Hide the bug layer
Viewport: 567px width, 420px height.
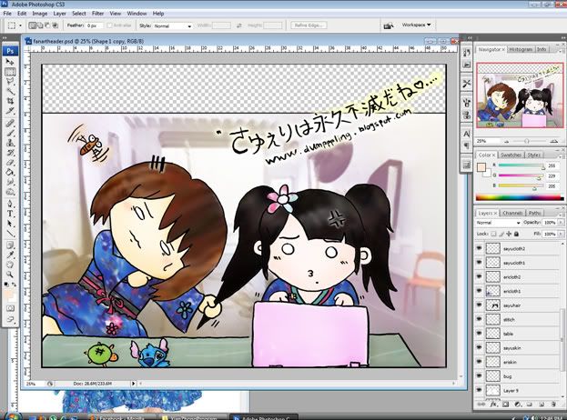[x=480, y=376]
